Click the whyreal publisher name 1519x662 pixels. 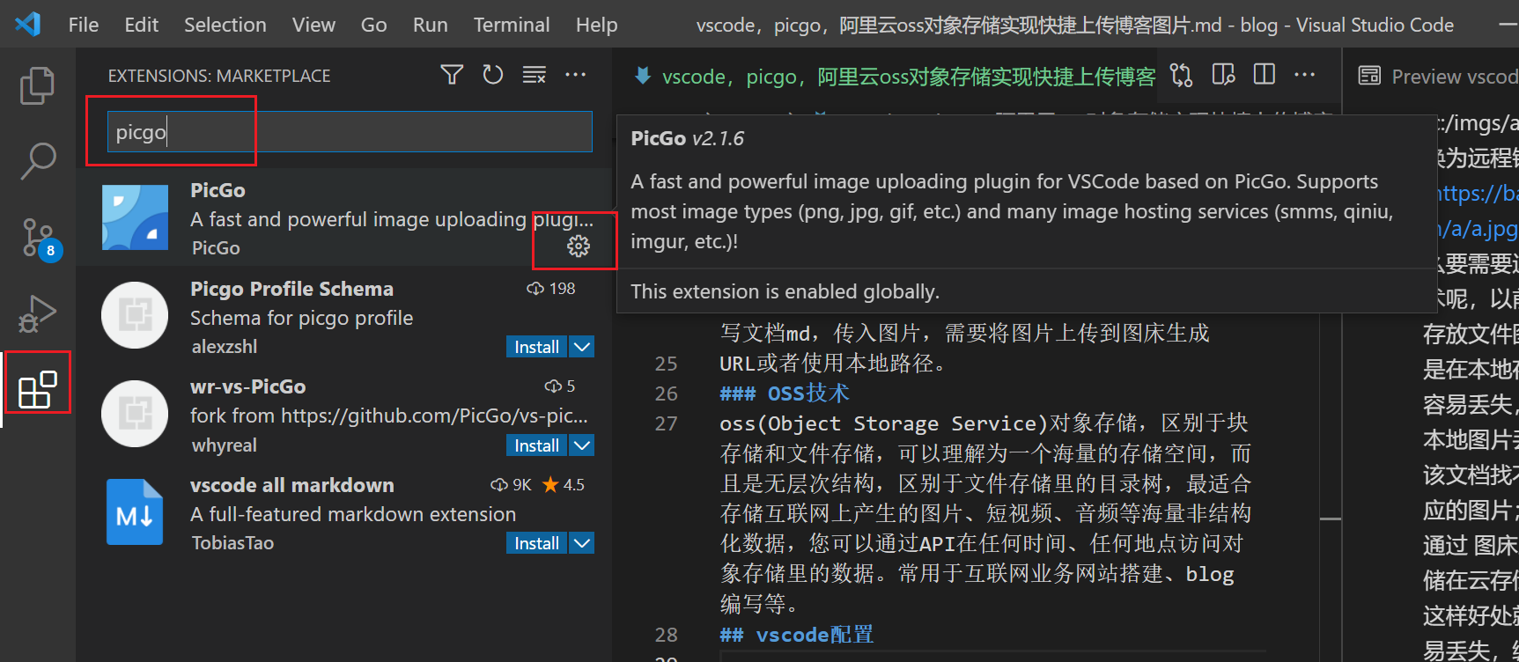(225, 445)
